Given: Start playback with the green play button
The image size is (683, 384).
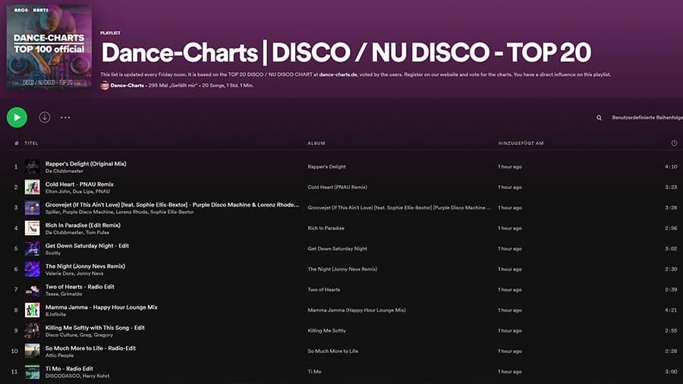Looking at the screenshot, I should click(17, 118).
